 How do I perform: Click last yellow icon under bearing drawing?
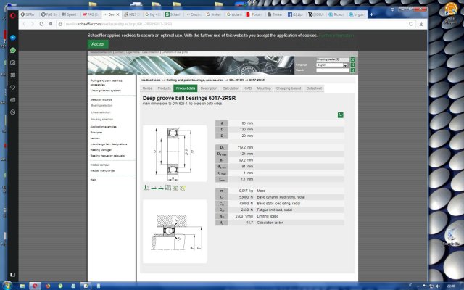click(x=183, y=188)
